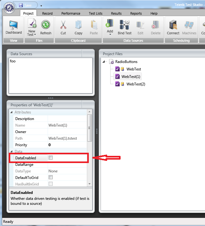Switch to the Record tab
This screenshot has height=226, width=205.
[47, 13]
